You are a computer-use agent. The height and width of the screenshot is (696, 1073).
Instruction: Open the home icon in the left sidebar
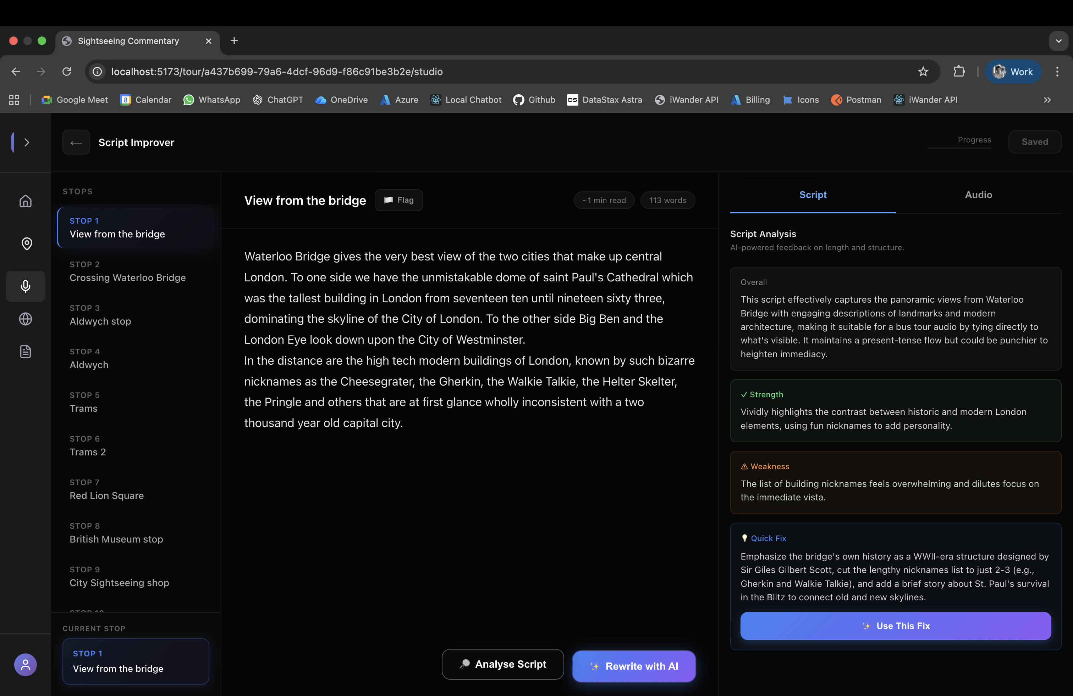(x=25, y=201)
